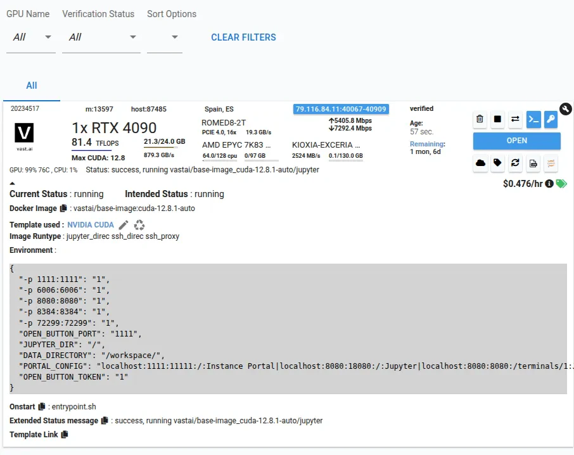Stop the instance with the square icon
The width and height of the screenshot is (574, 455).
click(497, 119)
